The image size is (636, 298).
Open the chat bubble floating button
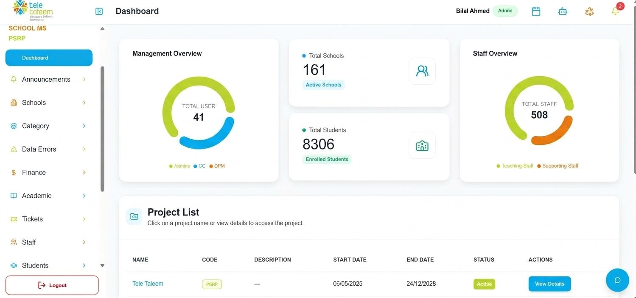tap(617, 280)
